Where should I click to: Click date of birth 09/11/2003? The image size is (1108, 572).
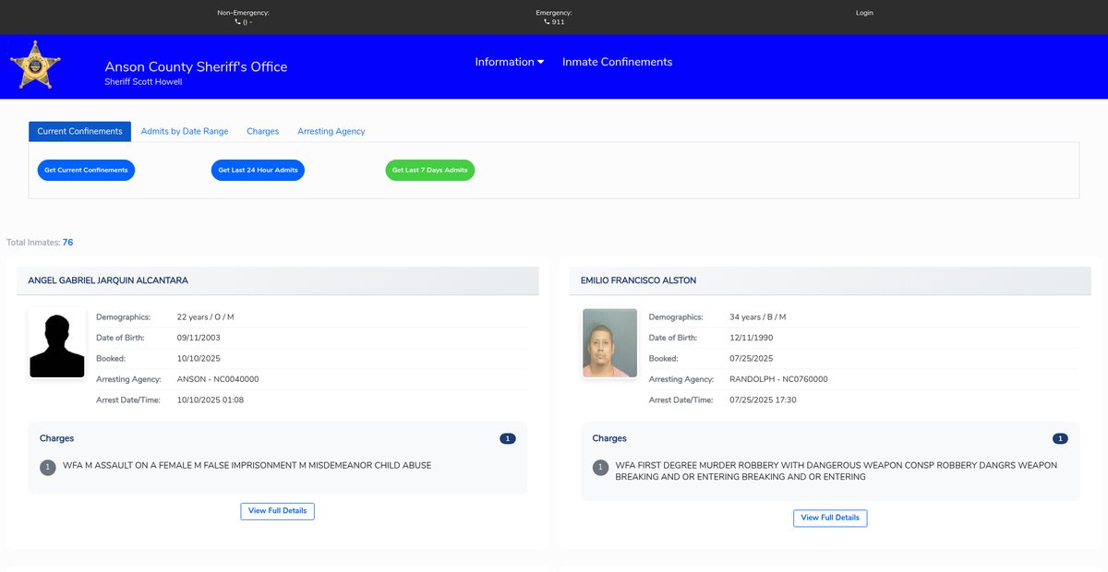(x=199, y=338)
